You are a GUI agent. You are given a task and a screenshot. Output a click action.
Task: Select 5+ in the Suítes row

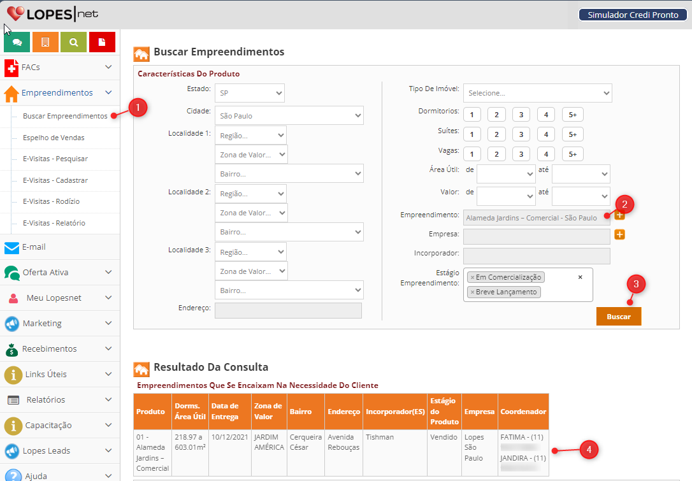tap(572, 134)
